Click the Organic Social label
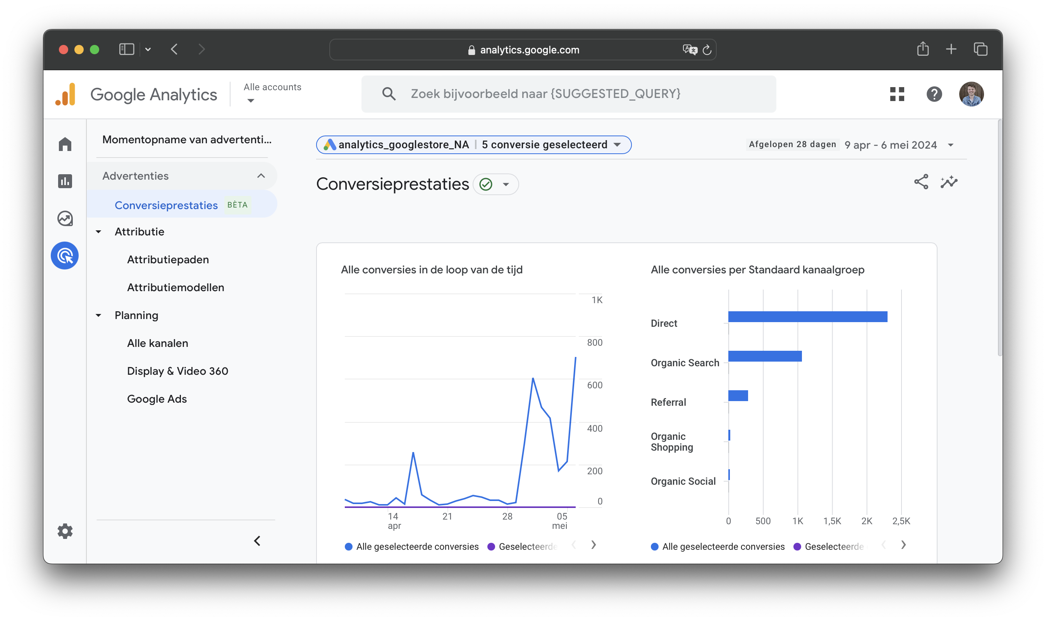 pos(683,481)
